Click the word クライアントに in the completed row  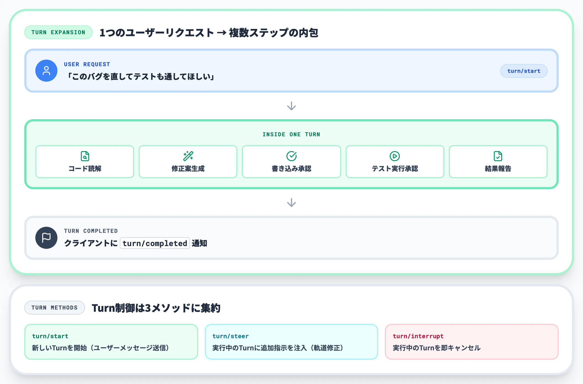[x=91, y=243]
